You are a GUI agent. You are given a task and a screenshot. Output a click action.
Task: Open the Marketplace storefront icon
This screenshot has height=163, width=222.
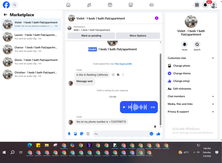coord(131,5)
